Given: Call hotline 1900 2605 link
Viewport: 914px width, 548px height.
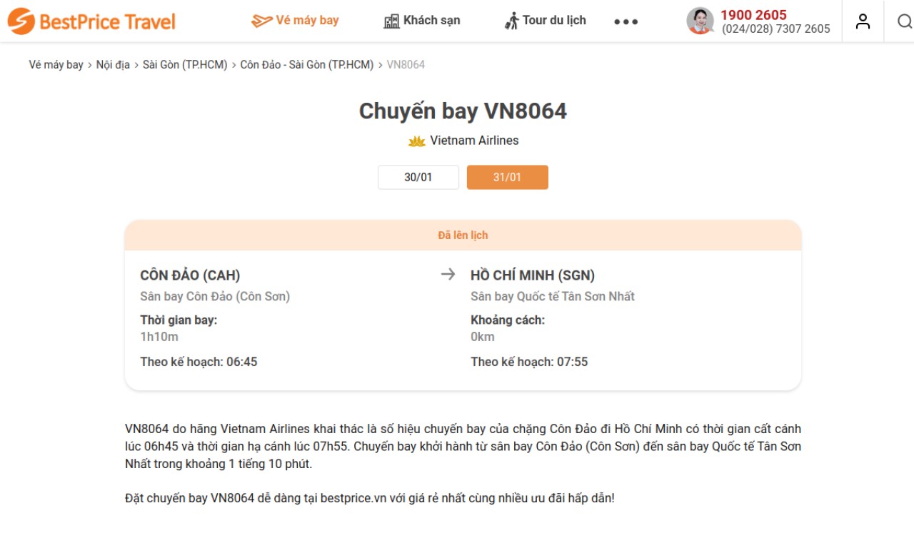Looking at the screenshot, I should 753,15.
